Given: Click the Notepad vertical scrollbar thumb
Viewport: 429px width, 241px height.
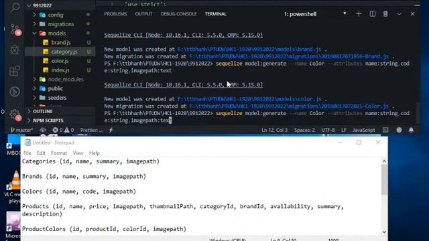Looking at the screenshot, I should click(384, 180).
